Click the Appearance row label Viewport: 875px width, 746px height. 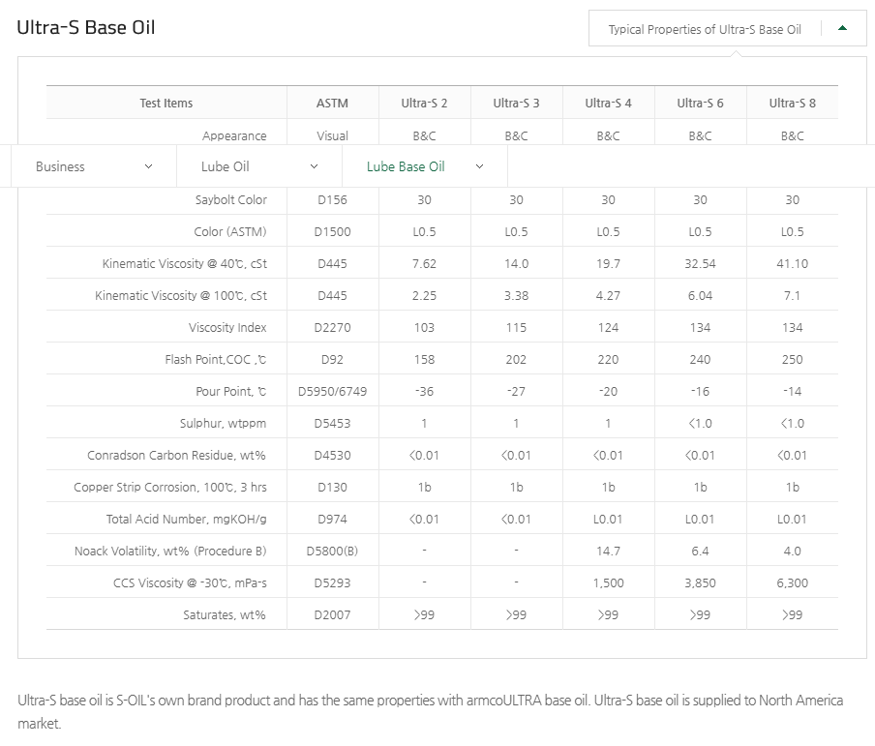(234, 135)
